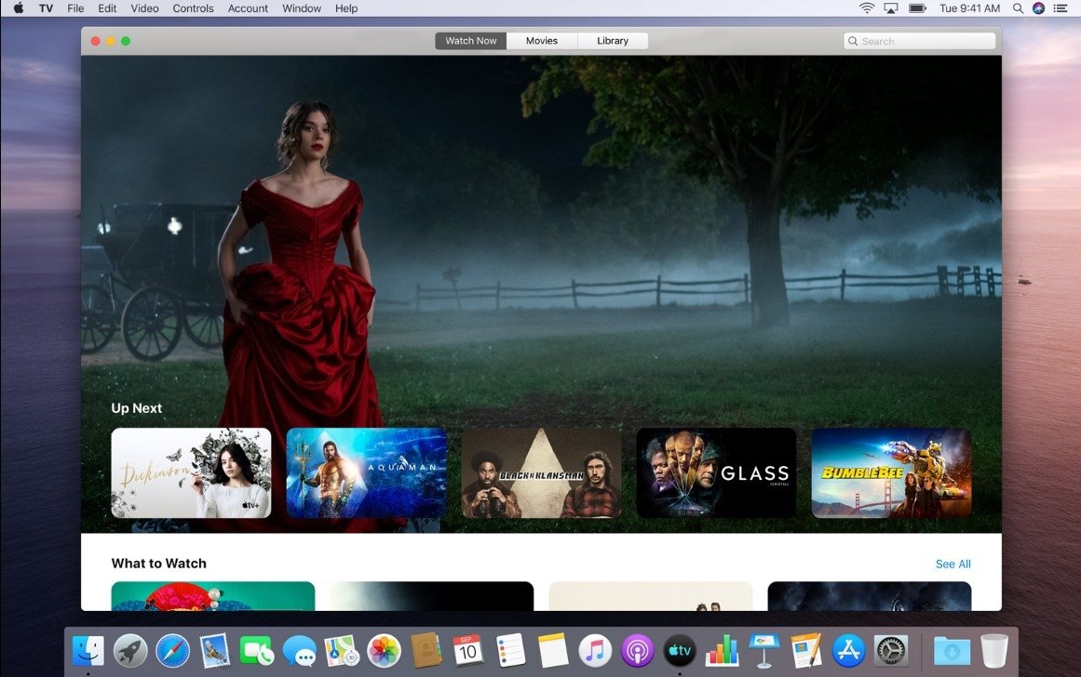Open Safari compass icon in Dock

coord(172,650)
